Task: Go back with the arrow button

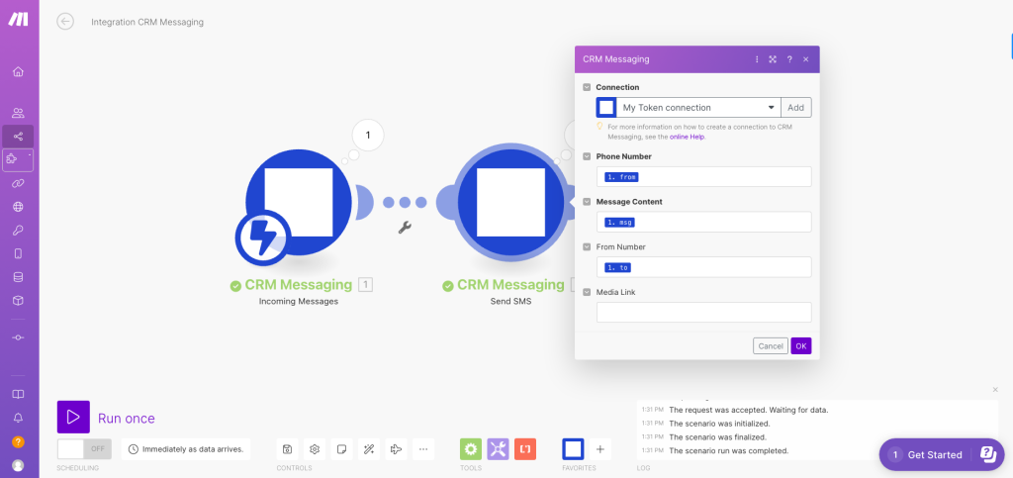Action: click(x=65, y=22)
